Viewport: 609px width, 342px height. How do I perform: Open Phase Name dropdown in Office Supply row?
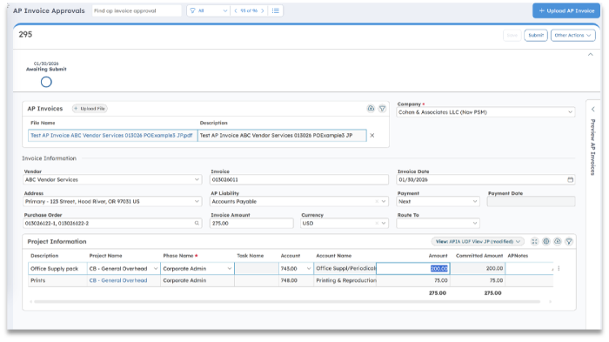tap(230, 269)
